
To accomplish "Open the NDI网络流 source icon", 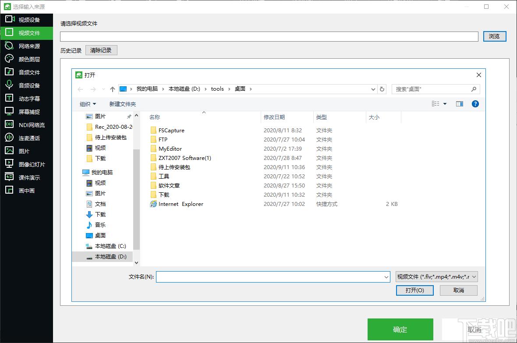I will 9,124.
